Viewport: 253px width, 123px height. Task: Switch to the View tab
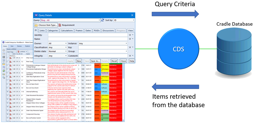pos(130,30)
